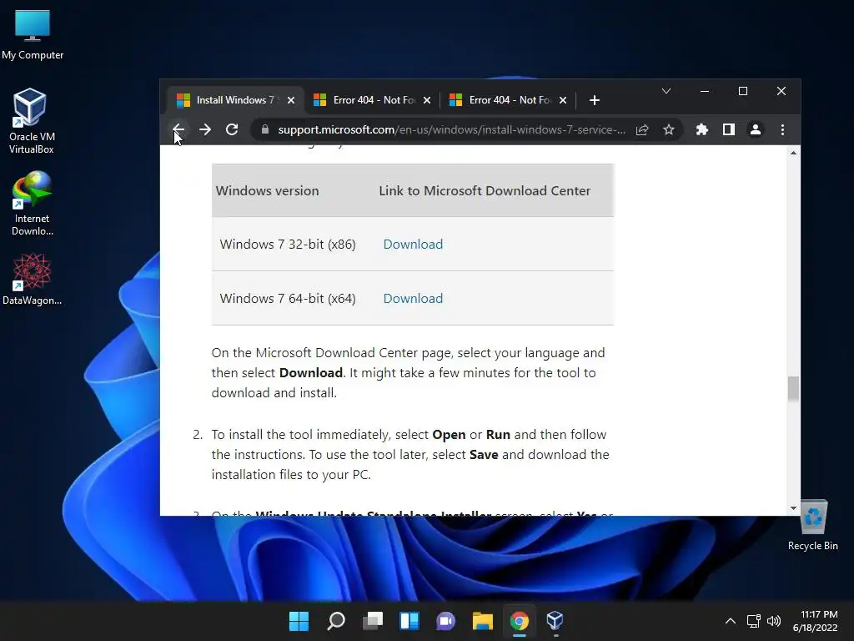854x641 pixels.
Task: Bookmark this page with the star icon
Action: point(669,129)
